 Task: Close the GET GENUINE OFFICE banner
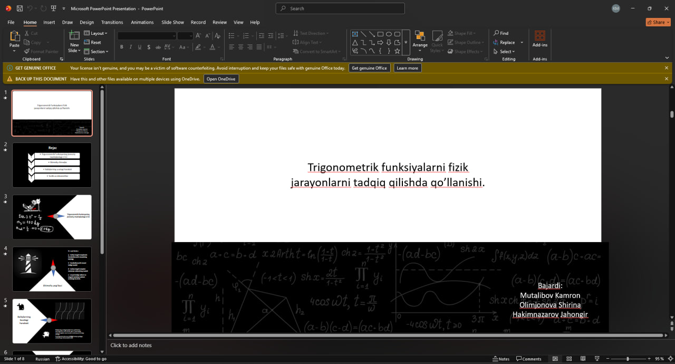667,68
